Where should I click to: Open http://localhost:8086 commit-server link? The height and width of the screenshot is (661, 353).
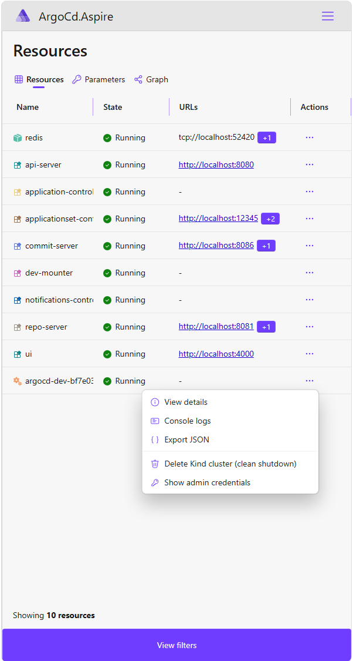[x=216, y=246]
